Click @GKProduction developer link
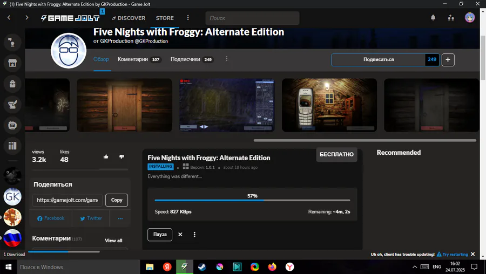486x274 pixels. click(x=151, y=41)
